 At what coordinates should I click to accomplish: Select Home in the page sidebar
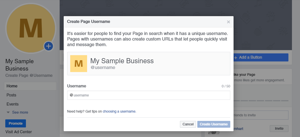(x=12, y=86)
